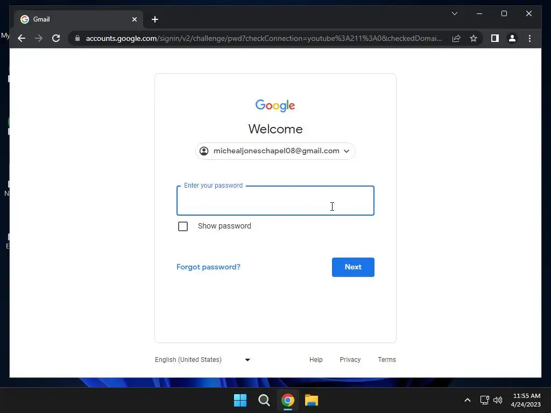Open Windows taskbar search
The image size is (551, 413).
pyautogui.click(x=264, y=400)
